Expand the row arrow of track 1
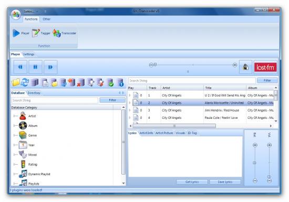Viewport: 289px width, 202px height. [130, 95]
